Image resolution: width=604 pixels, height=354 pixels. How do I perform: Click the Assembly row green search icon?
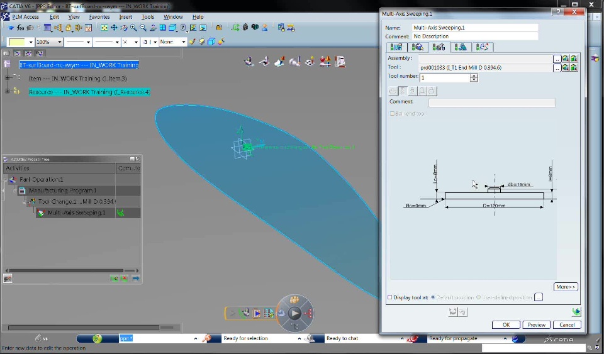[x=574, y=58]
